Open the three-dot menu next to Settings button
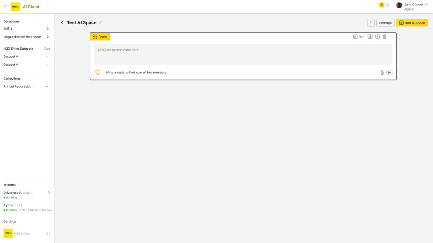433x243 pixels. point(371,23)
